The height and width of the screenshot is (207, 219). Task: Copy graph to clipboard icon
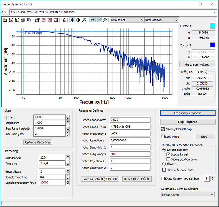pyautogui.click(x=29, y=20)
